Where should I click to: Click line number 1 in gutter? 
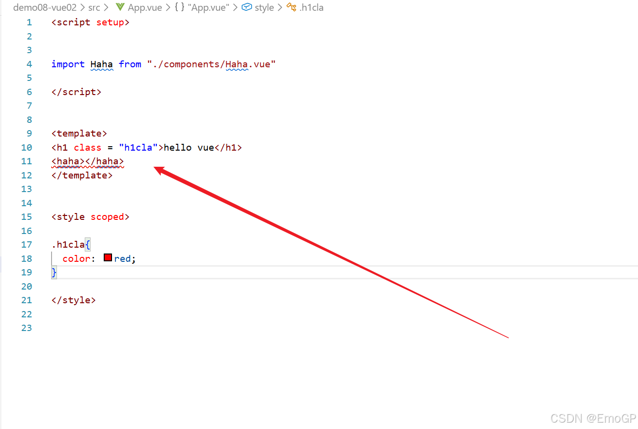tap(29, 22)
